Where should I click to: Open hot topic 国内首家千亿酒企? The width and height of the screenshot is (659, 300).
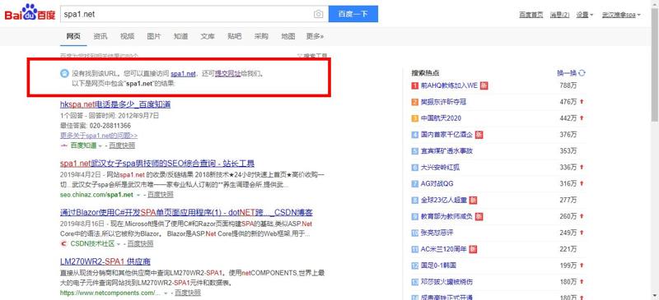pyautogui.click(x=446, y=135)
